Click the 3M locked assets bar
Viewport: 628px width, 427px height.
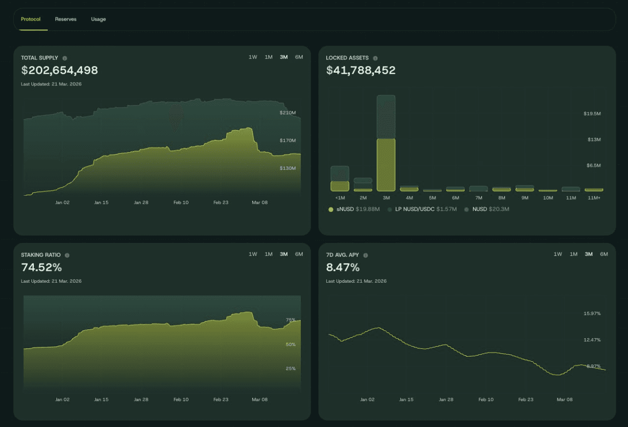tap(386, 147)
